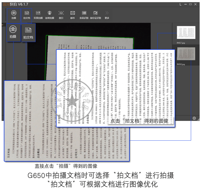201x191 pixels.
Task: Click the 邮件 mail envelope icon
Action: [72, 14]
